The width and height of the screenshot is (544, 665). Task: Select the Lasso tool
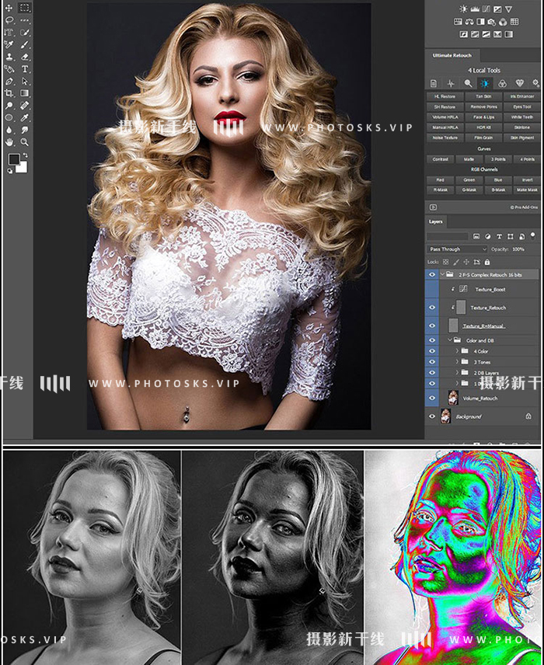9,20
